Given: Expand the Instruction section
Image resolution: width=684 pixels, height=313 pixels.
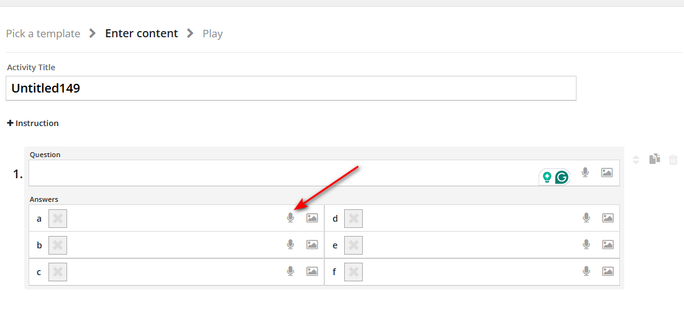Looking at the screenshot, I should pos(33,124).
